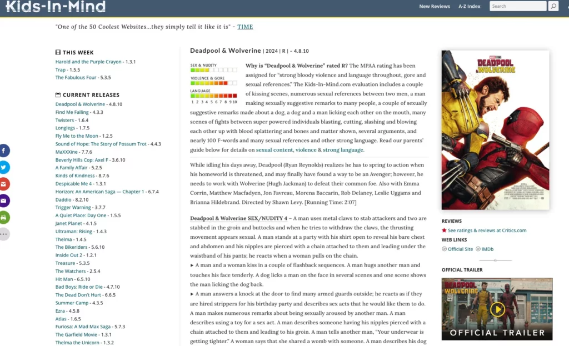Open Thelma the Unicorn review
Viewport: 569px width, 346px height.
pyautogui.click(x=77, y=342)
